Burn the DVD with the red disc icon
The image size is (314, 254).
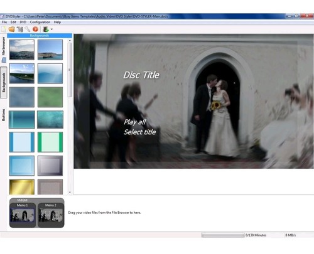pos(35,29)
